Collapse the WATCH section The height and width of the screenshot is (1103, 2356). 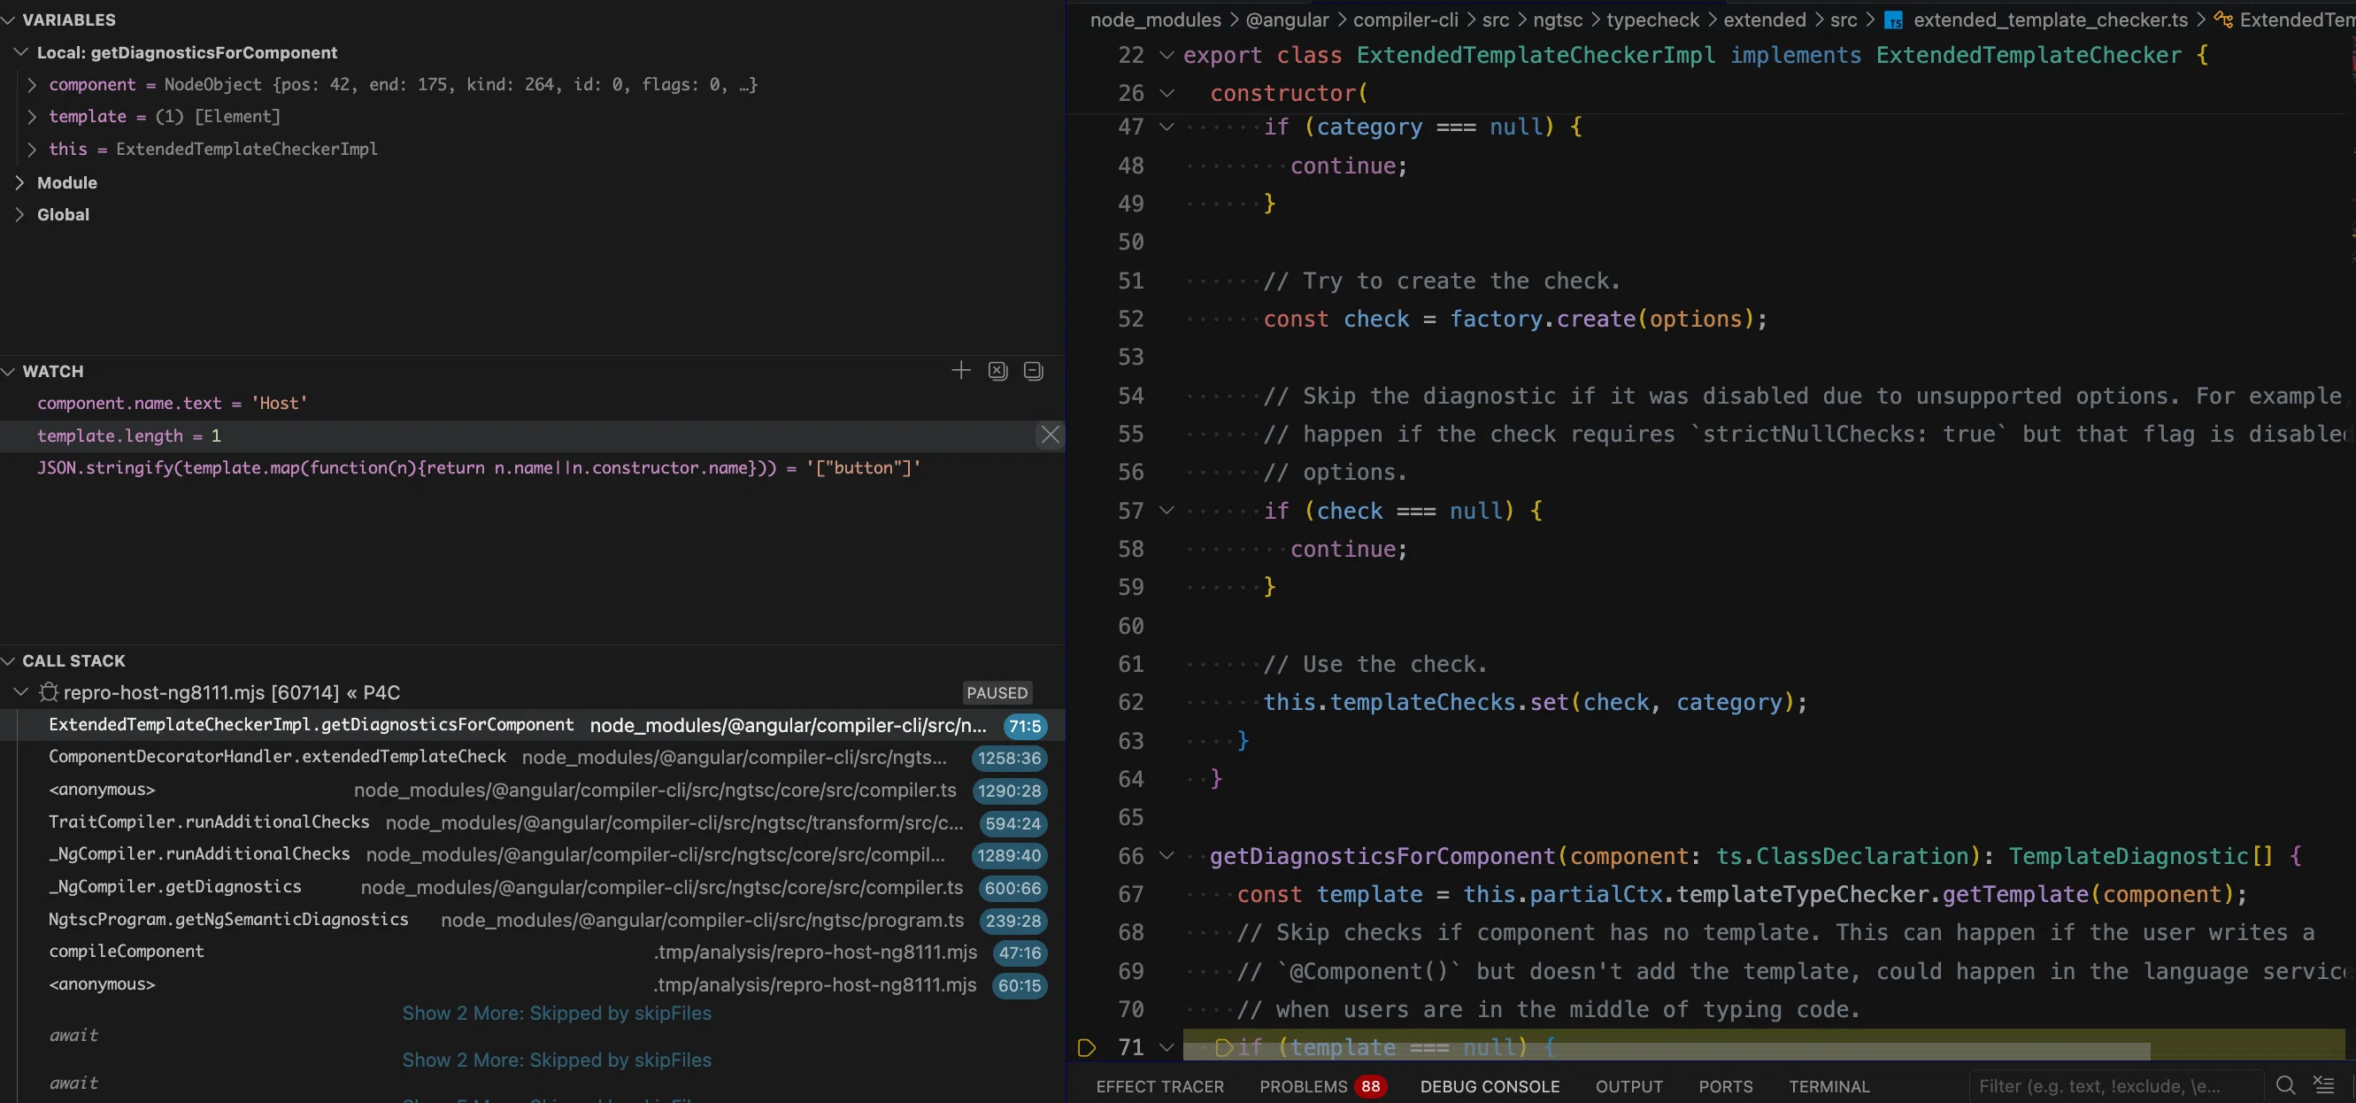tap(9, 371)
